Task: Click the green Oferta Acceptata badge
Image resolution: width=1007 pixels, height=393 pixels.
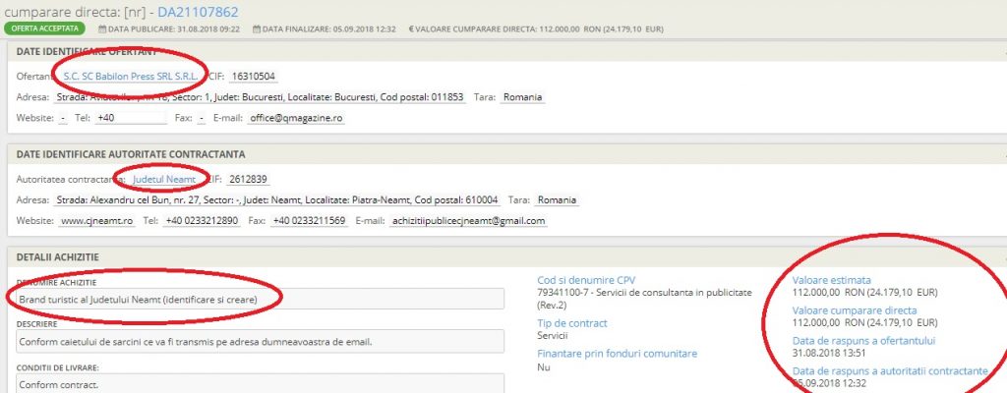Action: (x=42, y=29)
